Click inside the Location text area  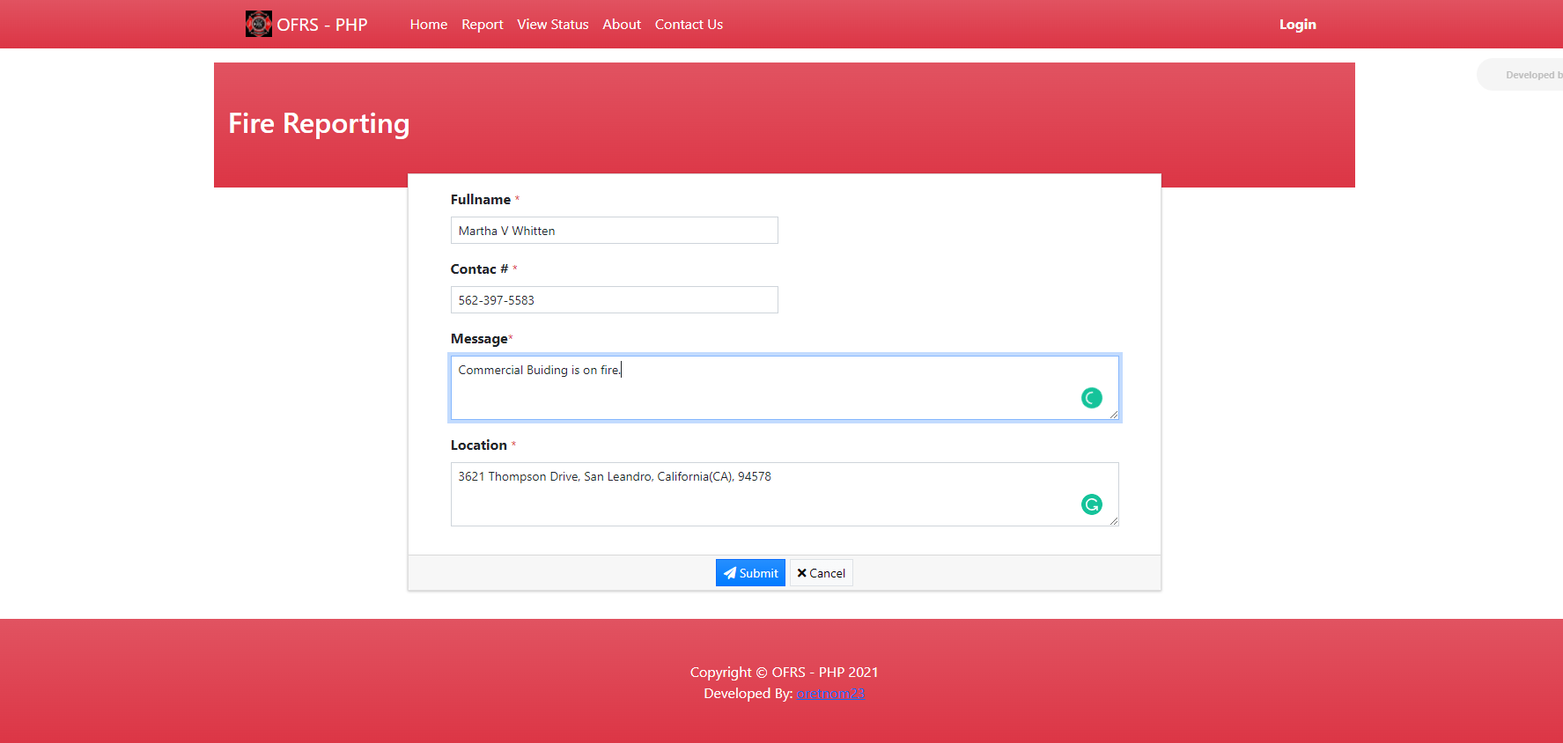point(757,497)
